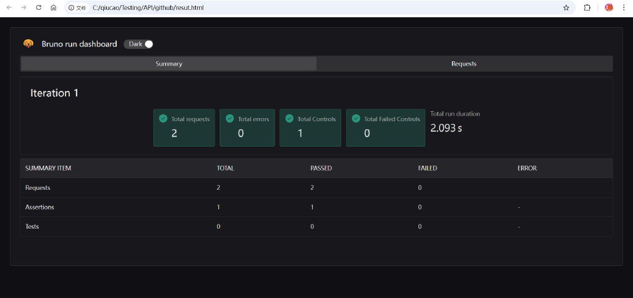Click the Bruno dog logo icon
This screenshot has width=633, height=298.
28,44
